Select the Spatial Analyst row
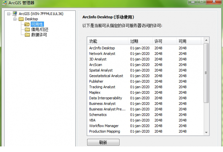The image size is (223, 152). (145, 70)
